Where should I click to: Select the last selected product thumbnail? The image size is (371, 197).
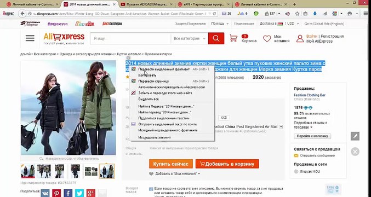(107, 171)
